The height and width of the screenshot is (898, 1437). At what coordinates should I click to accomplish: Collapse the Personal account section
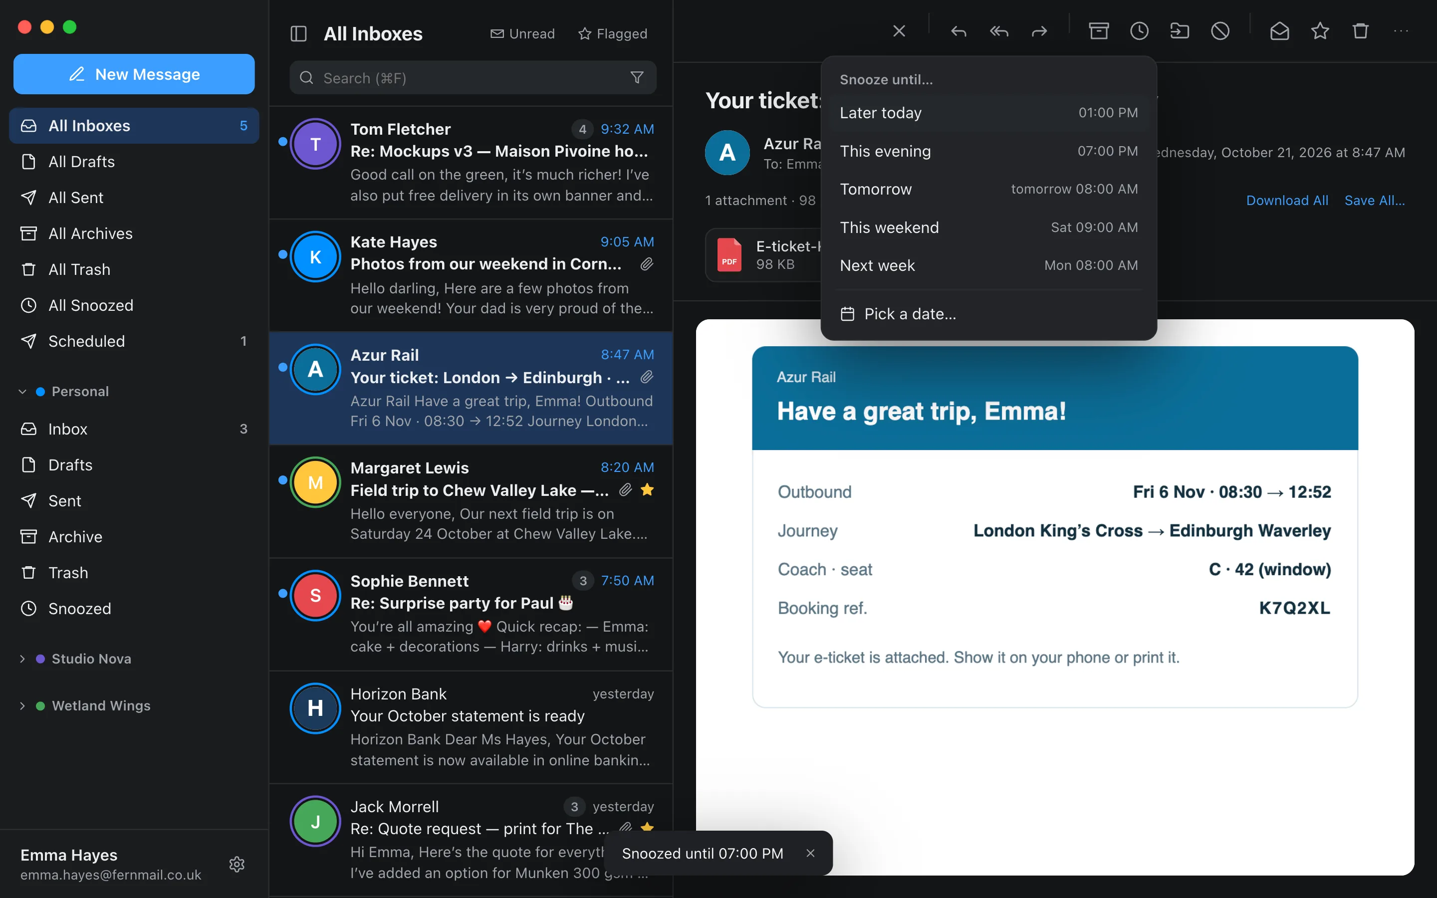point(22,392)
